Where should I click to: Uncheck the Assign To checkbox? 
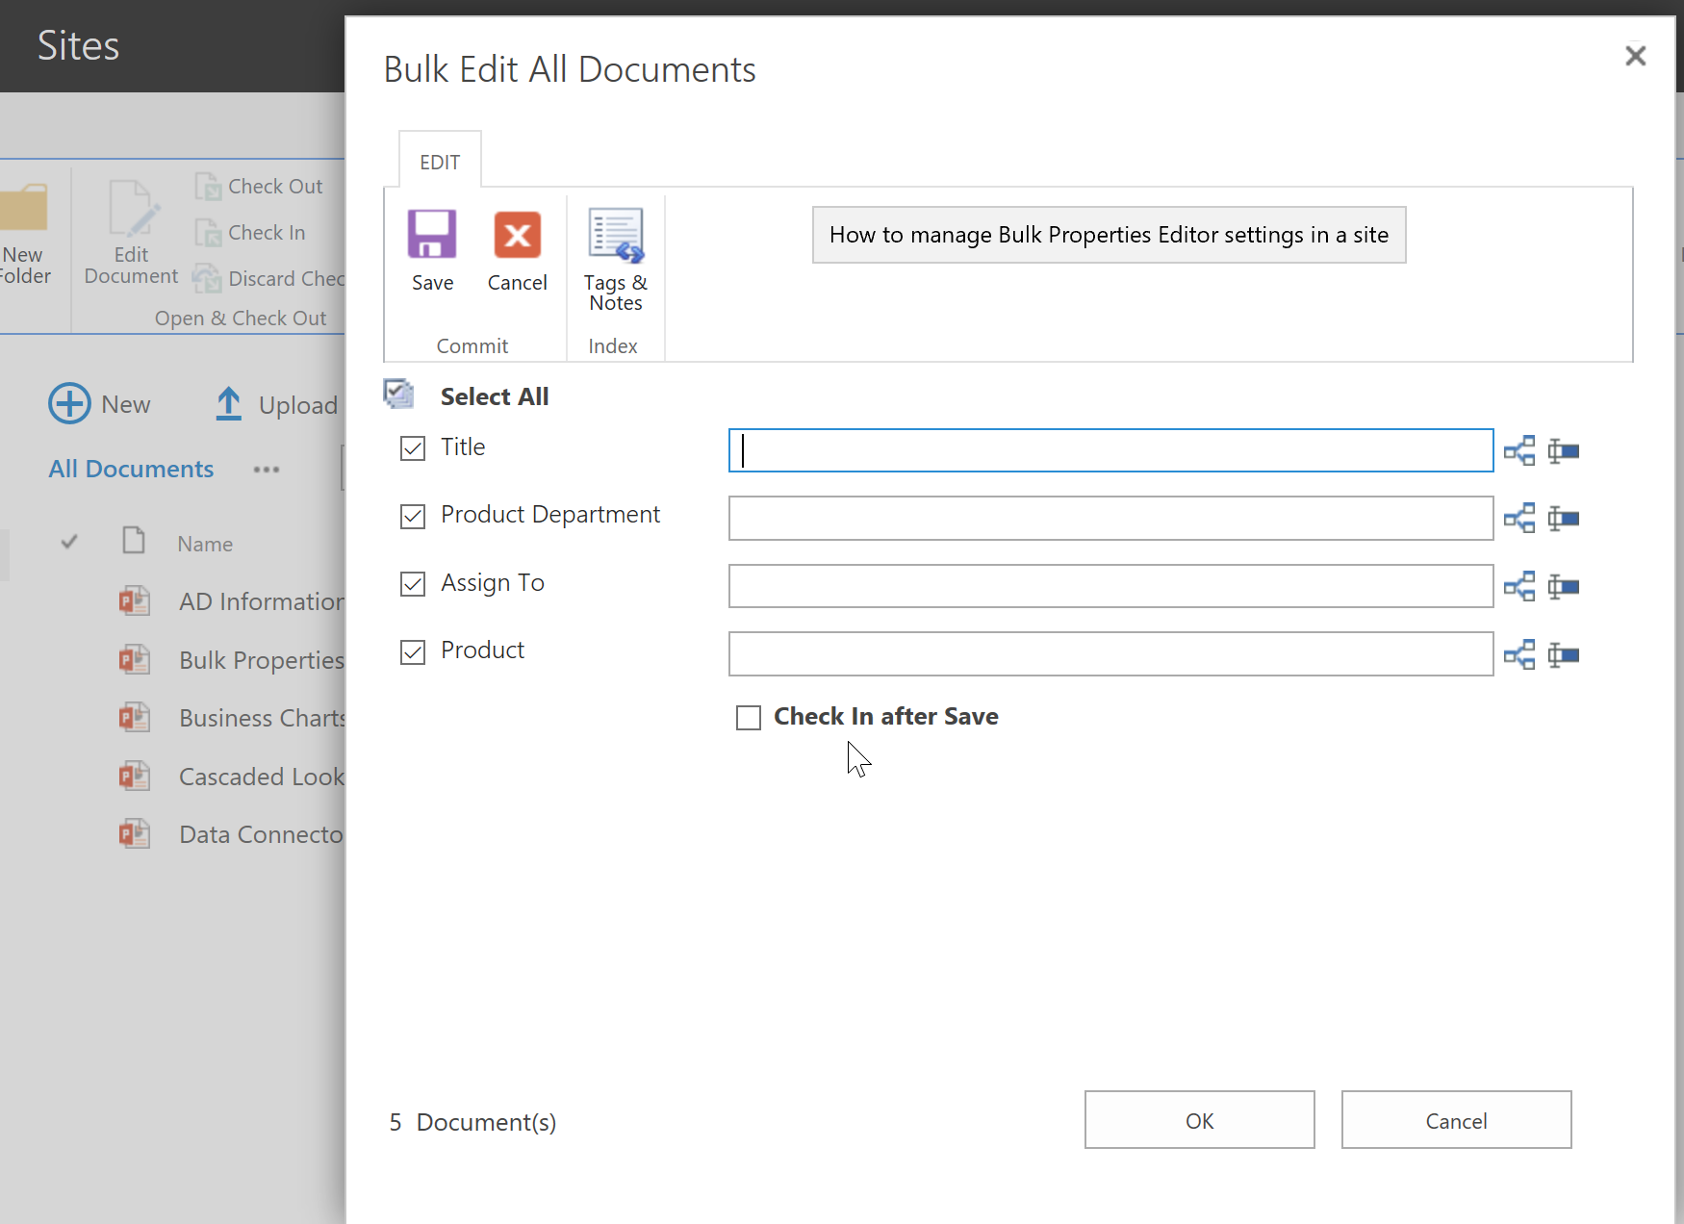(x=413, y=584)
